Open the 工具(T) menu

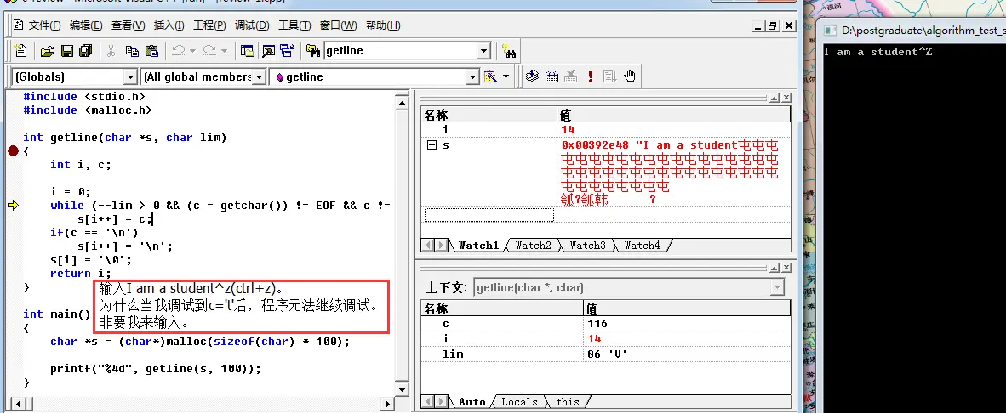[294, 25]
